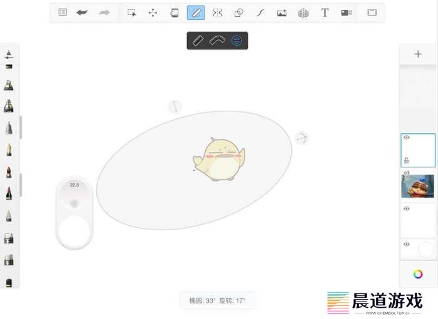This screenshot has width=438, height=319.
Task: Activate the transform move tool
Action: (x=153, y=13)
